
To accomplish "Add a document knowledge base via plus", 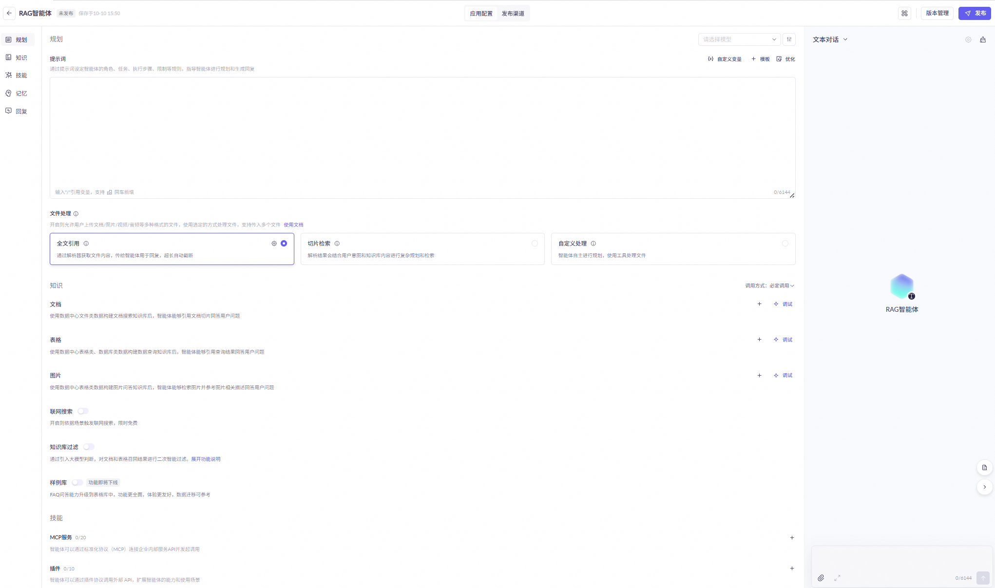I will (759, 304).
